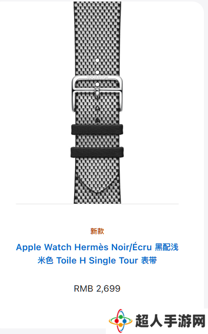Image resolution: width=208 pixels, height=334 pixels.
Task: Click the Hermès engraving on the buckle
Action: pos(98,77)
